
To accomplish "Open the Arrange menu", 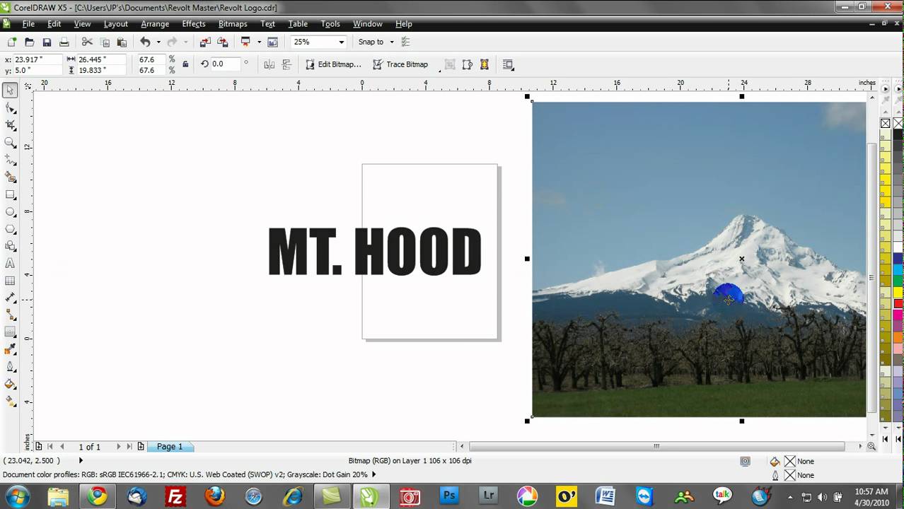I will point(155,24).
